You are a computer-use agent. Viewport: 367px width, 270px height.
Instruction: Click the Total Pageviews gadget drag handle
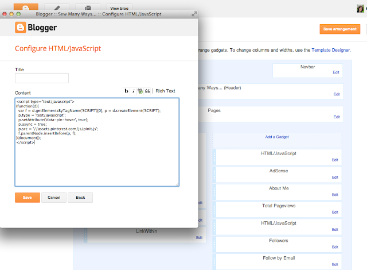coord(214,210)
